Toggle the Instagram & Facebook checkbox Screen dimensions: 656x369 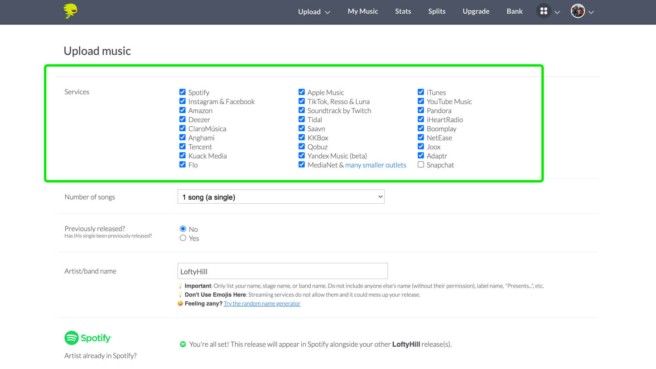click(x=182, y=101)
